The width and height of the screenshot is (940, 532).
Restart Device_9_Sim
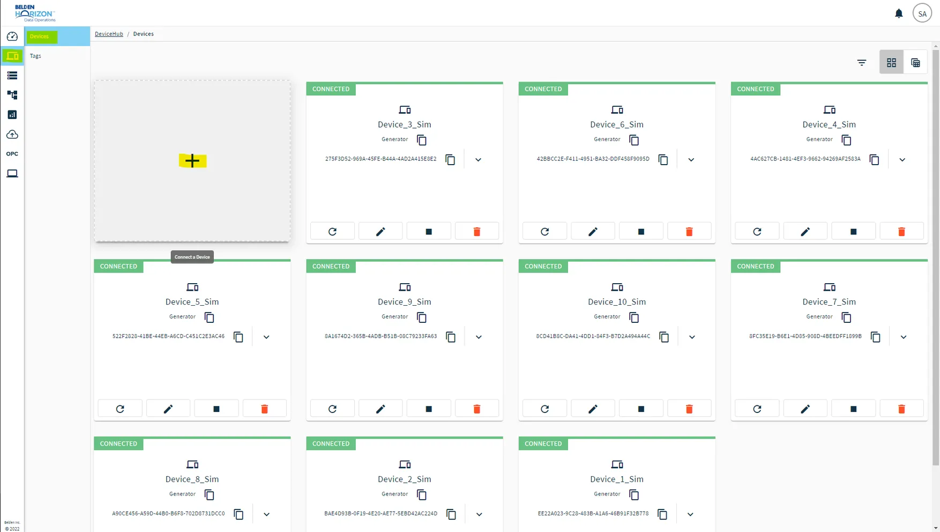point(332,409)
